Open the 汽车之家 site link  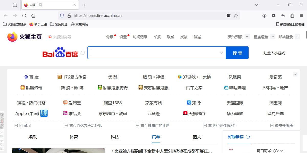coord(194,88)
